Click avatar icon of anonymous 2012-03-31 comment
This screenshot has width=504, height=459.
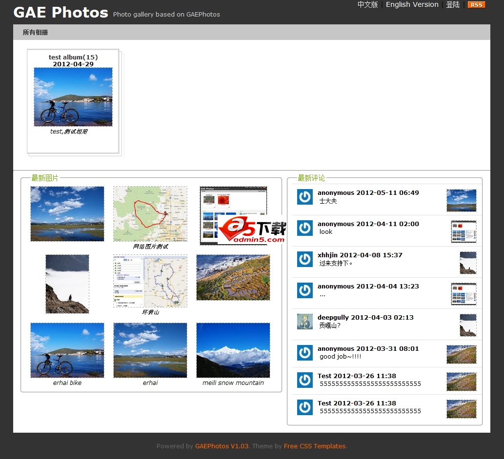[305, 353]
